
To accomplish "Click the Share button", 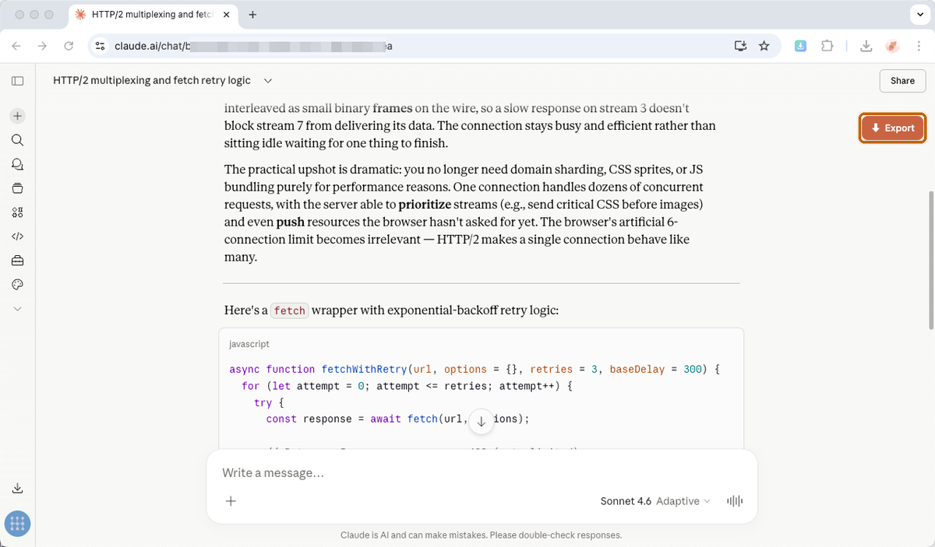I will point(902,81).
